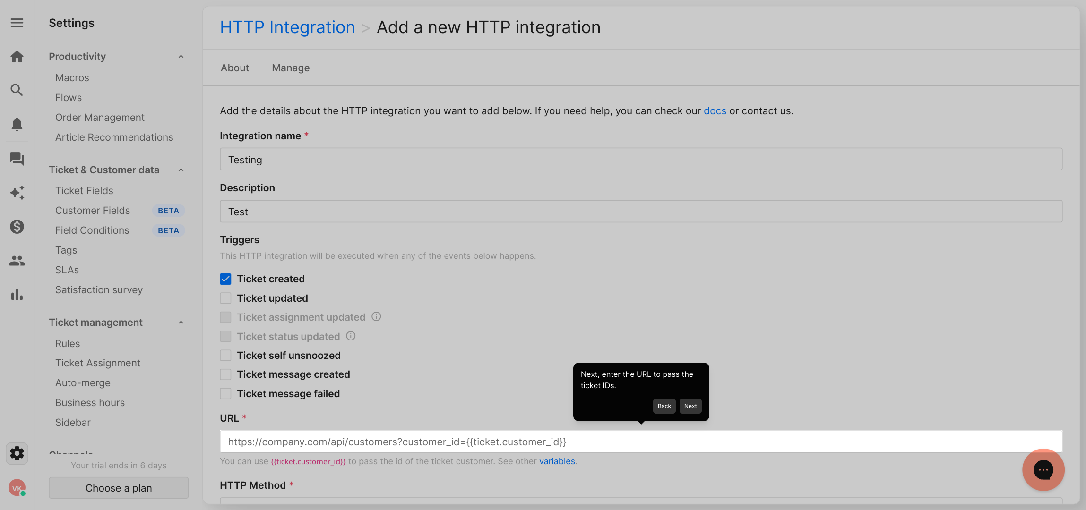Viewport: 1086px width, 510px height.
Task: Check the Ticket message created trigger
Action: 225,374
